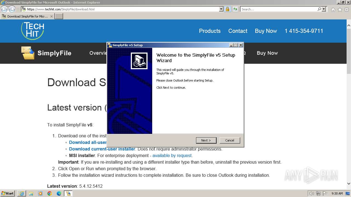Open the recent pages dropdown arrow
Screen dimensions: 351x197
click(x=18, y=9)
